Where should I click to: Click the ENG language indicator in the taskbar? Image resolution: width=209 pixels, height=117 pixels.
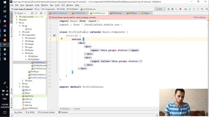click(5, 99)
